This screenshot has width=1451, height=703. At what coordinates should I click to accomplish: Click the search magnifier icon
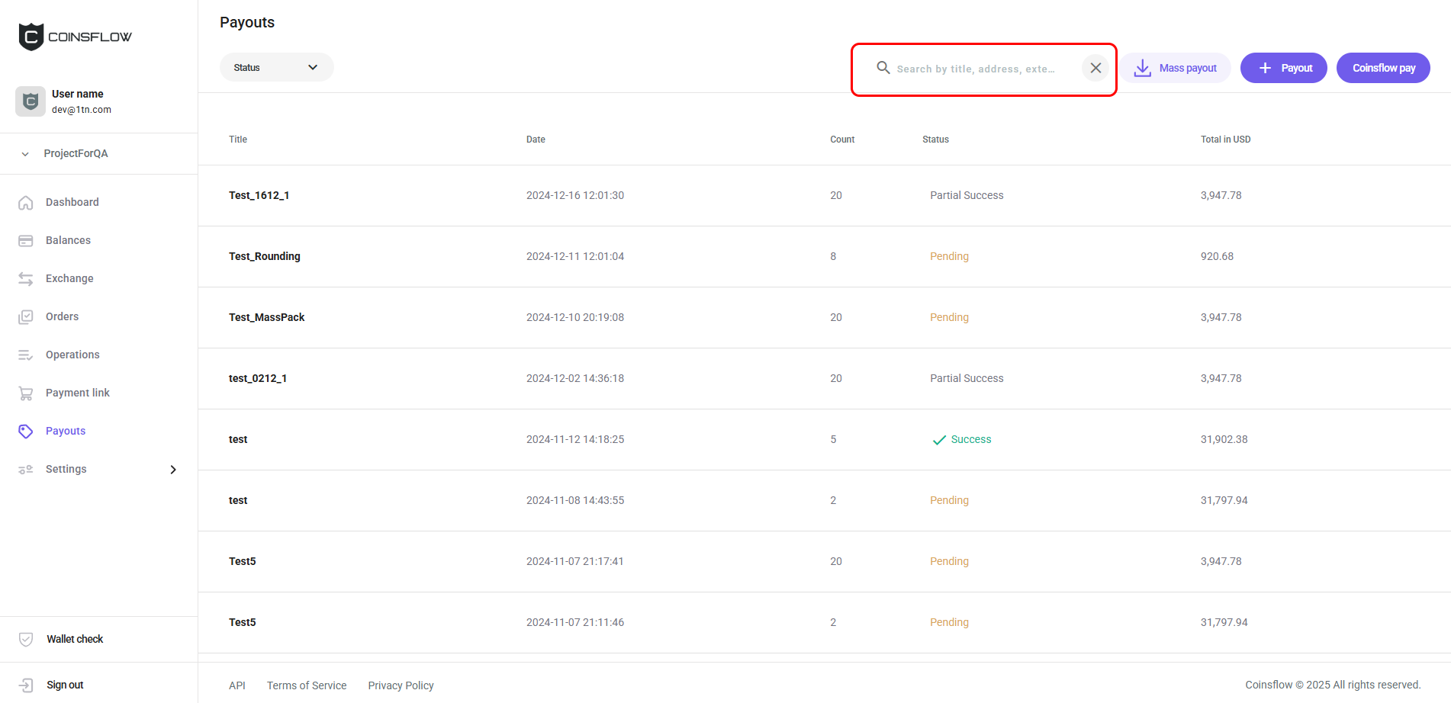click(x=883, y=68)
